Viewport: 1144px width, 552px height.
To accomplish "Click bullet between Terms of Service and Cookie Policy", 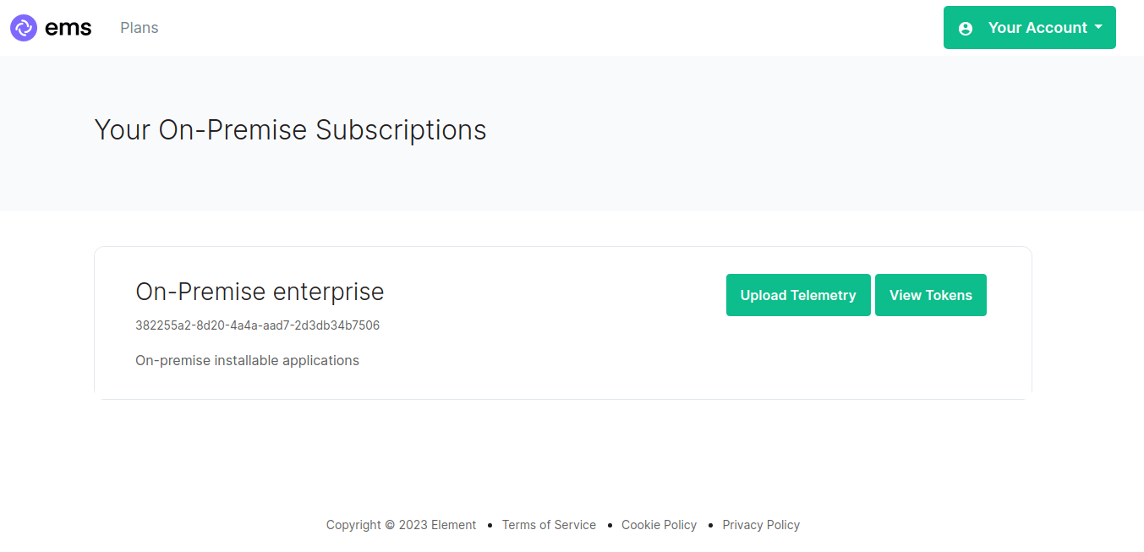I will pyautogui.click(x=609, y=526).
